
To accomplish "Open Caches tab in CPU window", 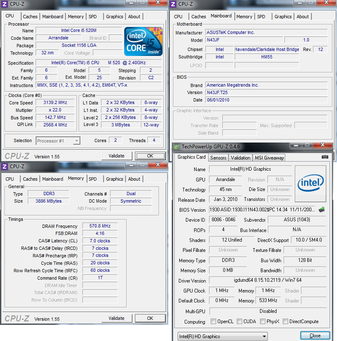I will click(30, 17).
